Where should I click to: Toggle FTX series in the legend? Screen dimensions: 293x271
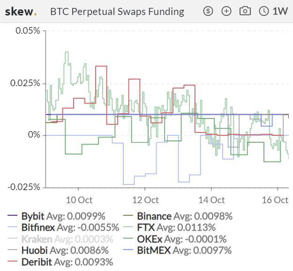[170, 227]
